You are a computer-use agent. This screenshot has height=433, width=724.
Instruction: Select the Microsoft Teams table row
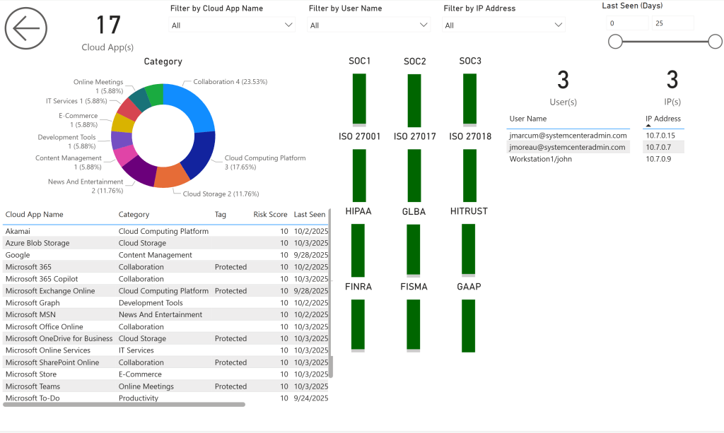(33, 386)
